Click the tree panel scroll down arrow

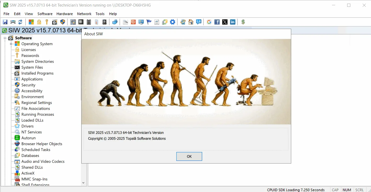(83, 183)
